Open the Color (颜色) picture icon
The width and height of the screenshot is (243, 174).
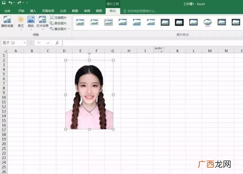click(31, 20)
